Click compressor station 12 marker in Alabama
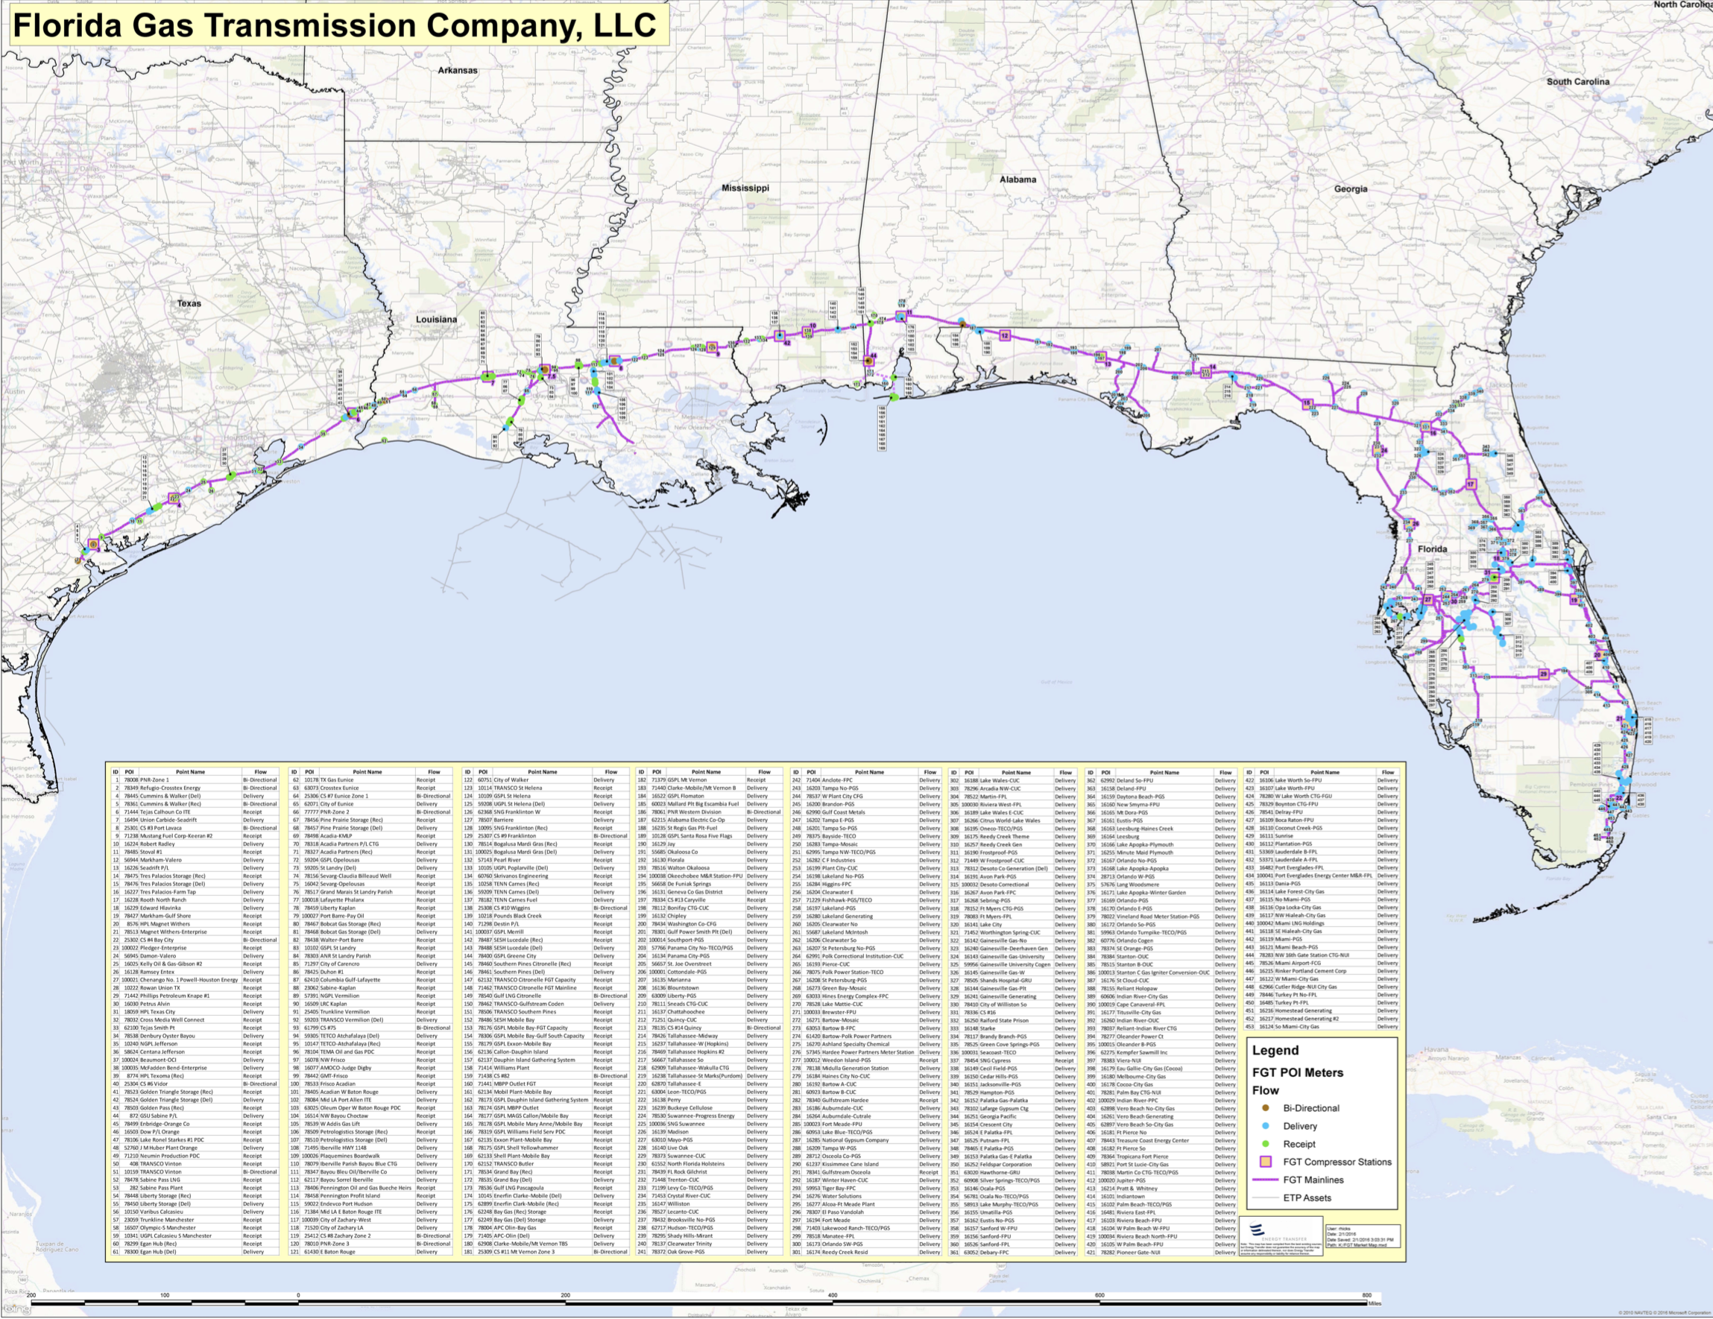 pos(1005,335)
